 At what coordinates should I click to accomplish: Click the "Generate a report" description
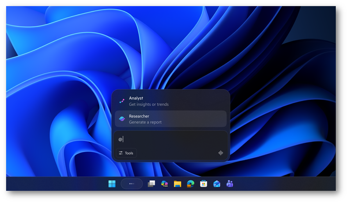click(x=145, y=122)
